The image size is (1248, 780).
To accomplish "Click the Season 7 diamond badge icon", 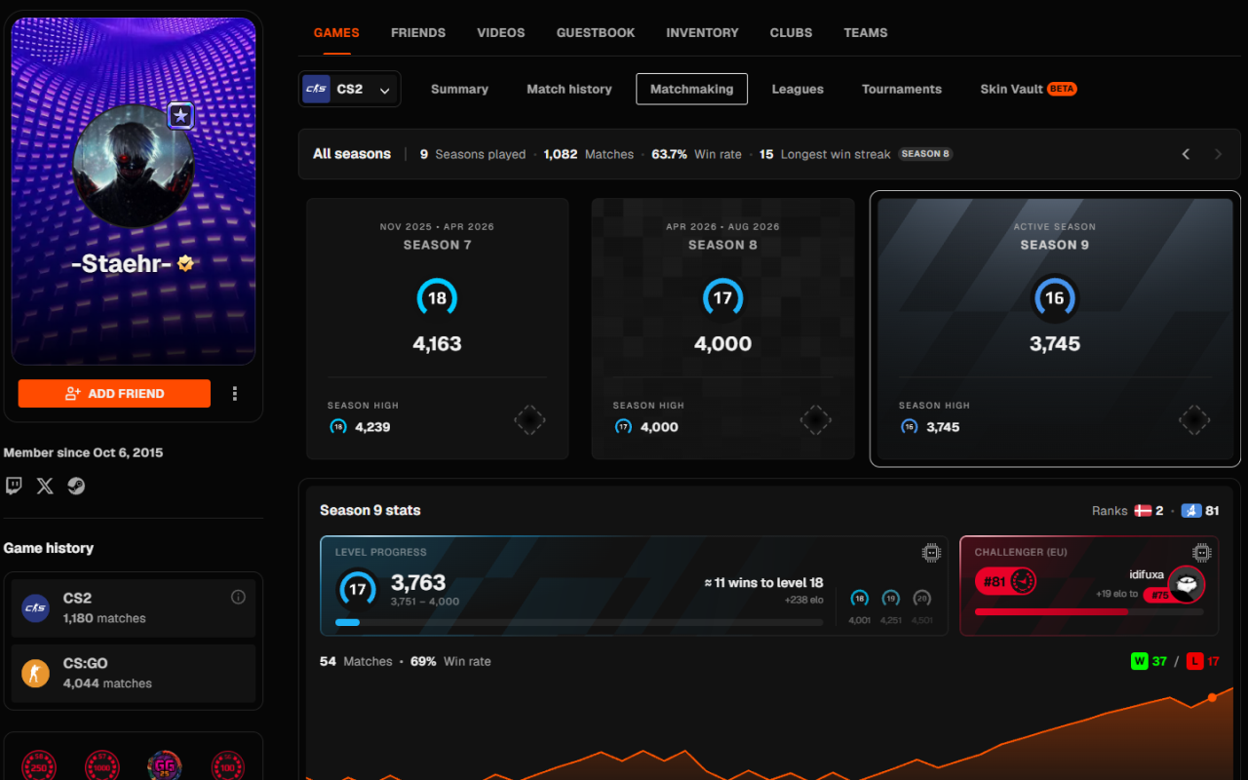I will (529, 420).
